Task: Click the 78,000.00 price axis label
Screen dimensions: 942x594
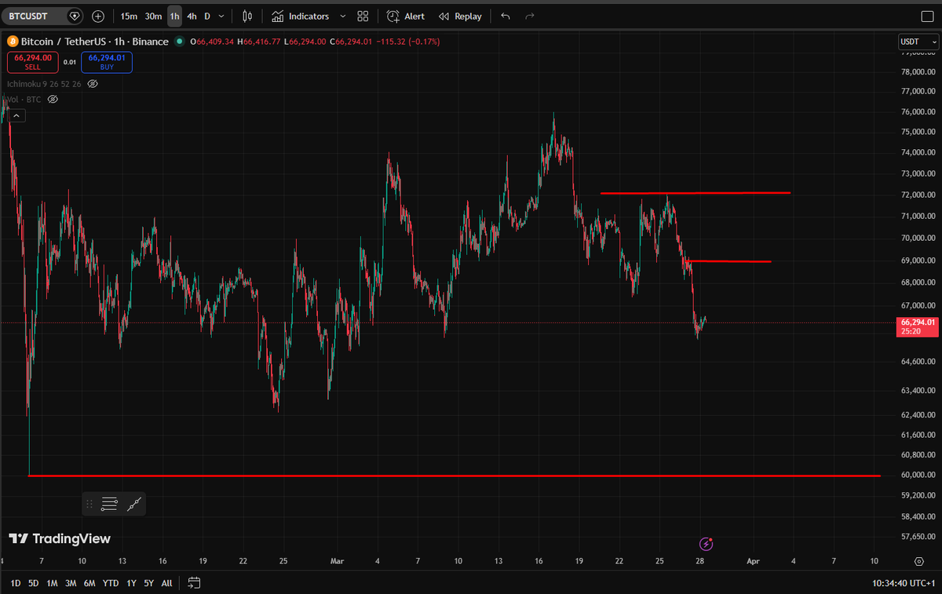Action: pyautogui.click(x=917, y=72)
